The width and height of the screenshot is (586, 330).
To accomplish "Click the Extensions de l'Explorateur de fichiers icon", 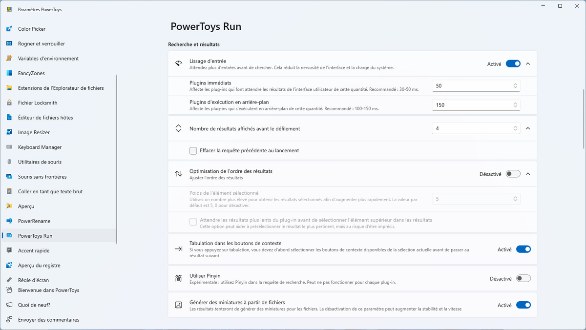I will [9, 88].
